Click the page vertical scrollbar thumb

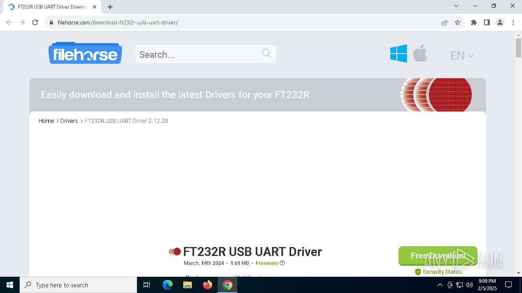[x=518, y=48]
